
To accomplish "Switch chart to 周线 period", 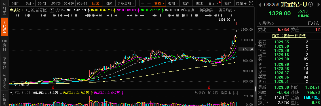I will pos(109,3).
